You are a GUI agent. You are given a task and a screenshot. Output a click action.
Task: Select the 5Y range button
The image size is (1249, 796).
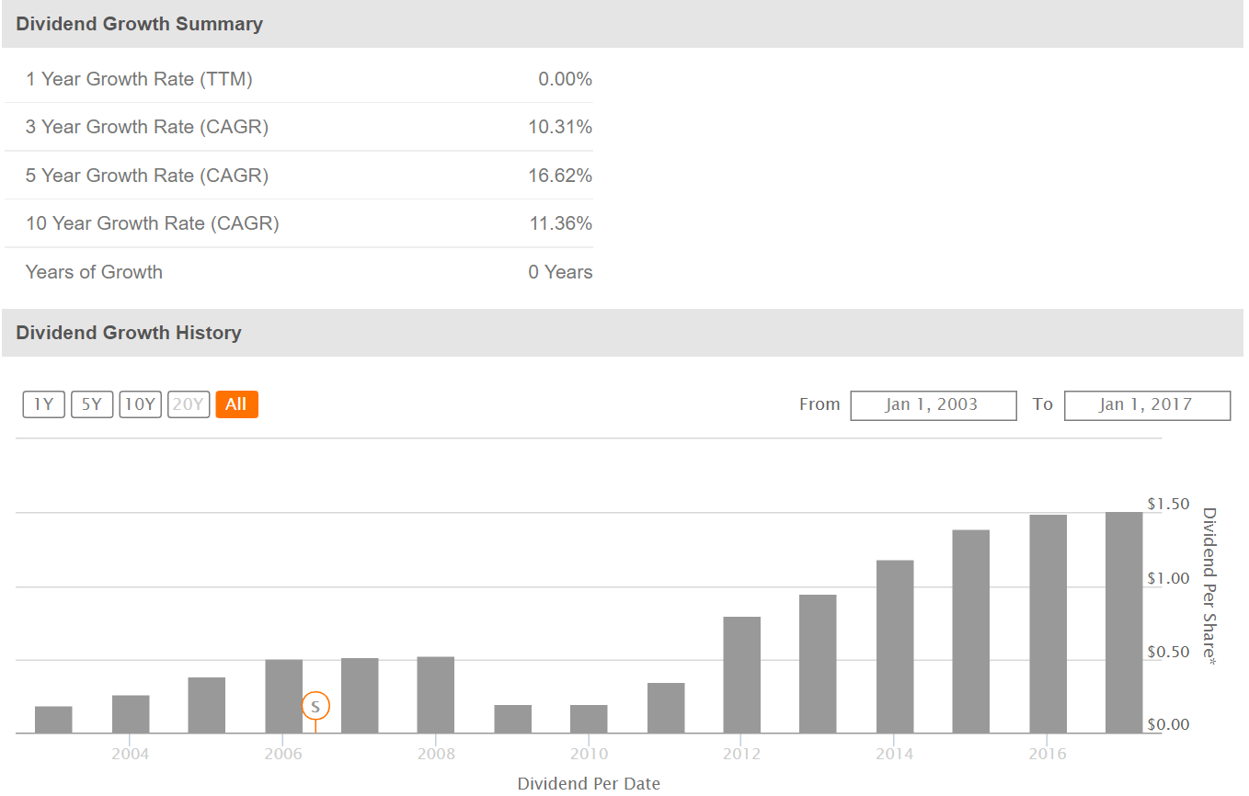pyautogui.click(x=92, y=404)
